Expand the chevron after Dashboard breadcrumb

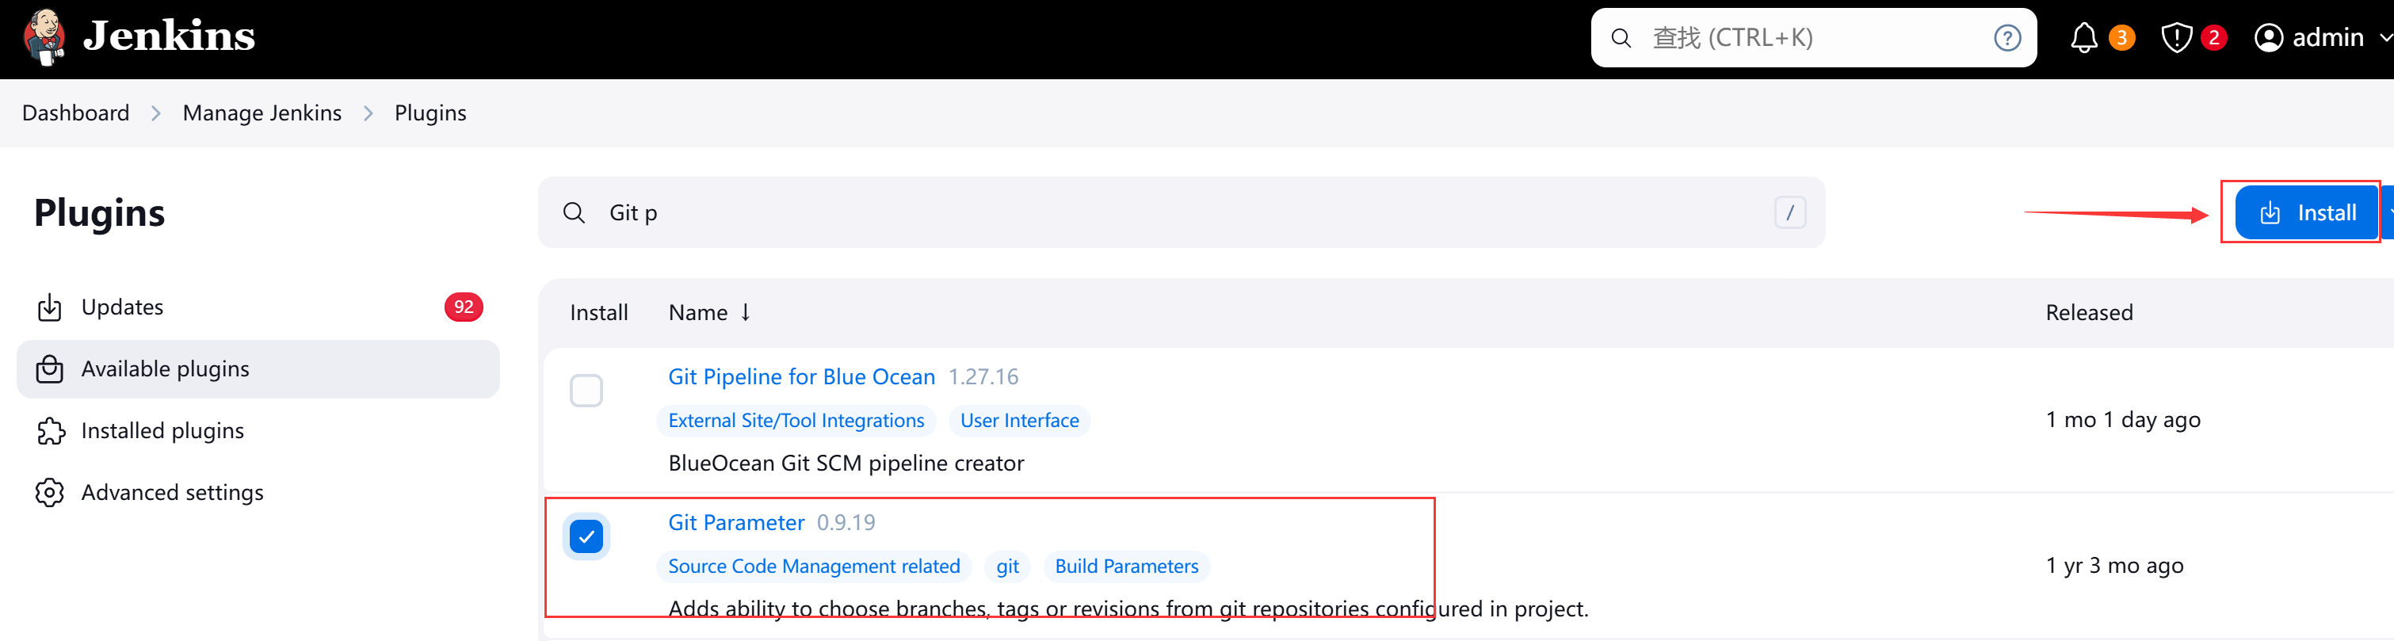click(156, 113)
